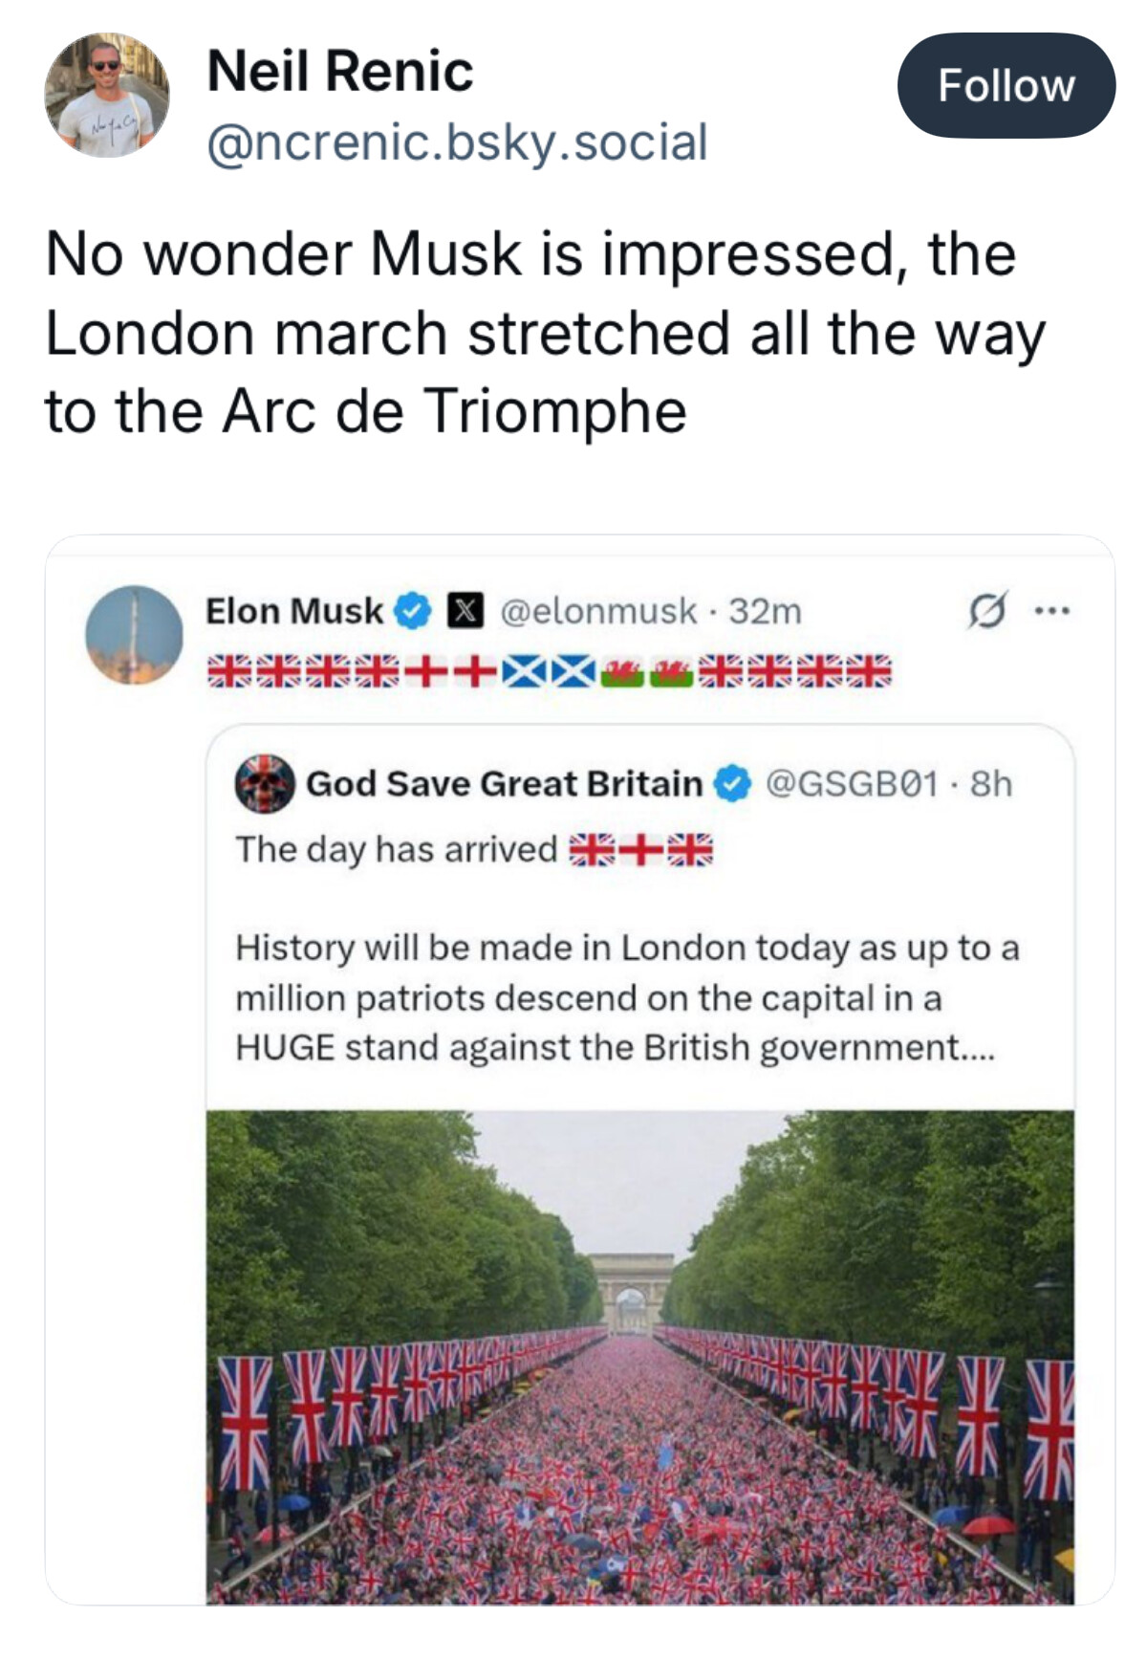Open the @elonmusk handle
This screenshot has width=1125, height=1659.
tap(599, 611)
